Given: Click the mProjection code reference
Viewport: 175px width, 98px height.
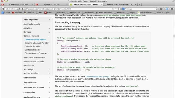Looking at the screenshot, I should [x=132, y=86].
